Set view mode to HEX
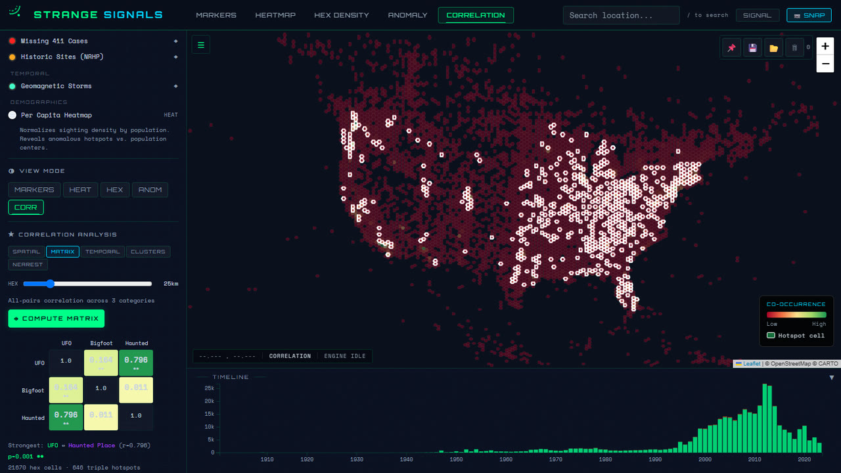Viewport: 841px width, 473px height. click(x=115, y=190)
